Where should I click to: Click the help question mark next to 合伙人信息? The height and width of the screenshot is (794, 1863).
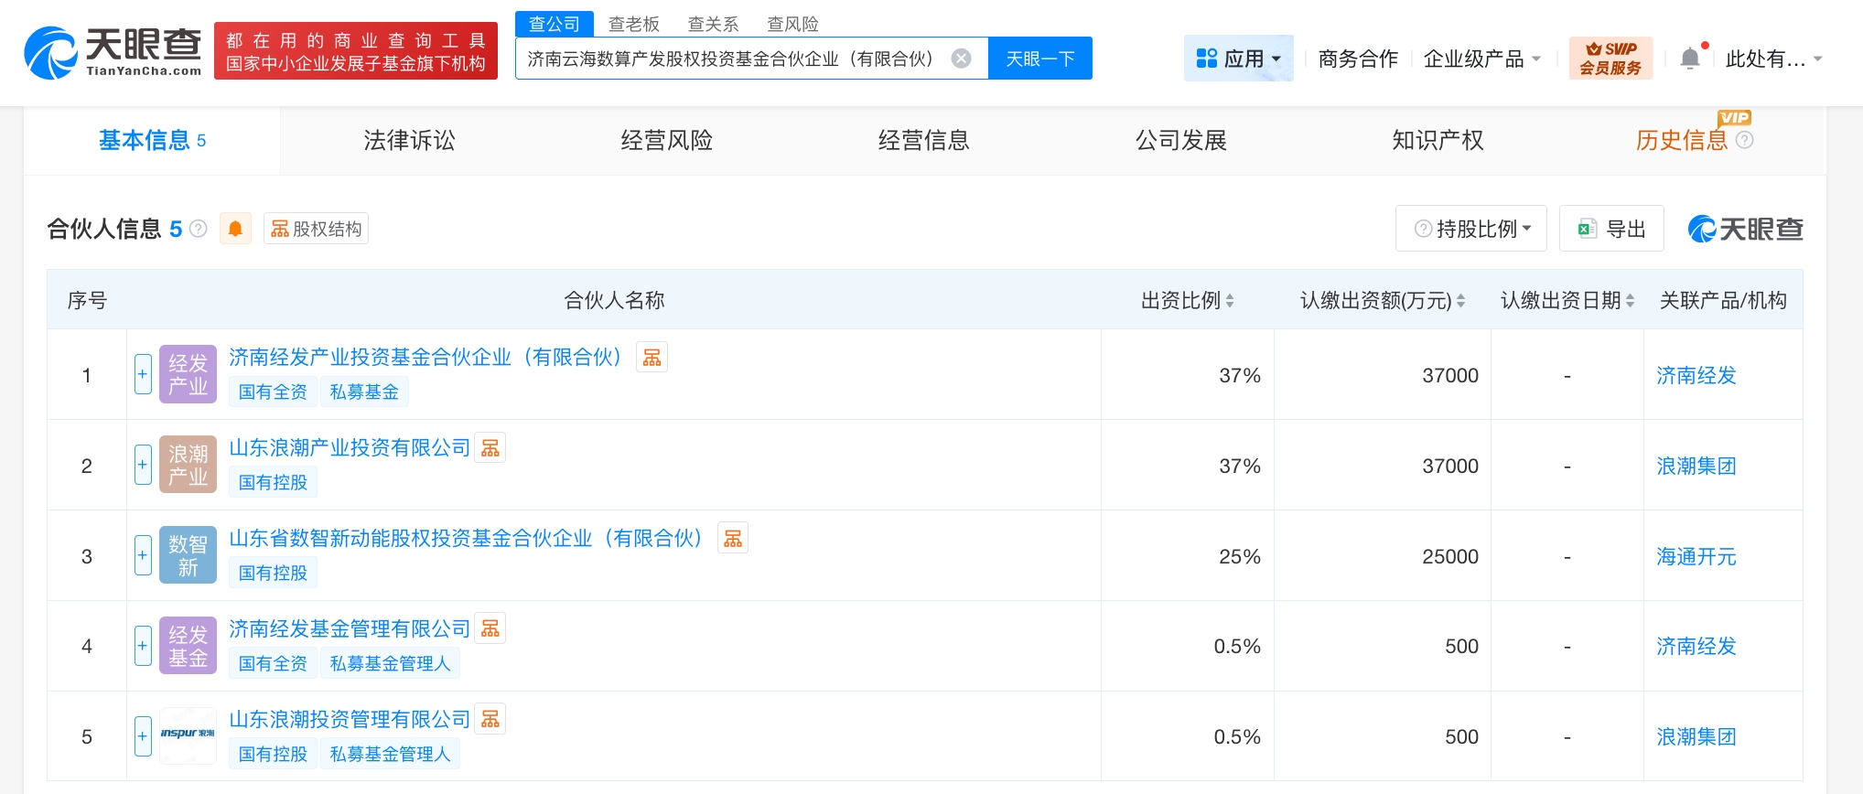tap(199, 229)
